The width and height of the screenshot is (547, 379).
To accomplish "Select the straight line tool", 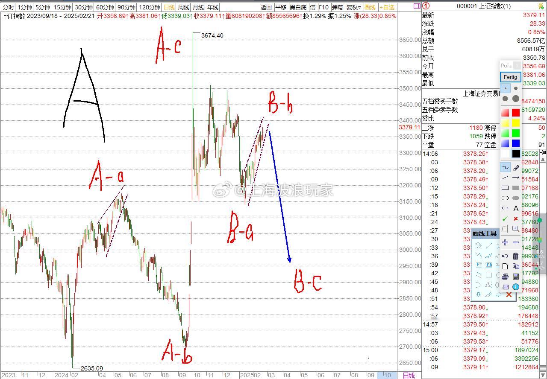I will coord(505,178).
